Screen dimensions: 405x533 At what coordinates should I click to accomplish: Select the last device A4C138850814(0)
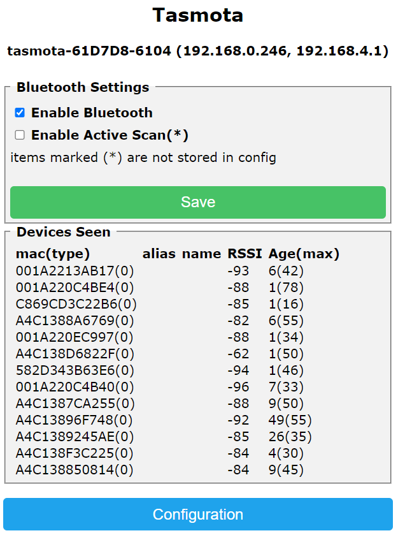pyautogui.click(x=75, y=470)
